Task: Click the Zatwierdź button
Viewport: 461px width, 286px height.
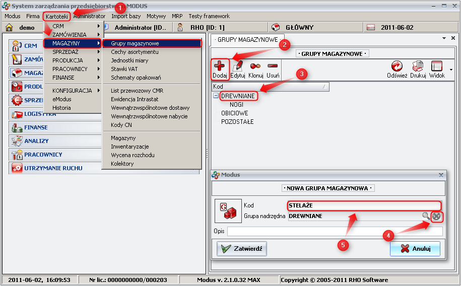Action: pos(242,249)
